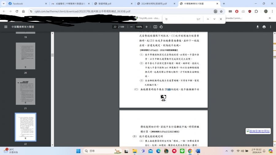The width and height of the screenshot is (276, 155).
Task: Click the cpbl.com.tw address bar URL
Action: click(x=82, y=11)
